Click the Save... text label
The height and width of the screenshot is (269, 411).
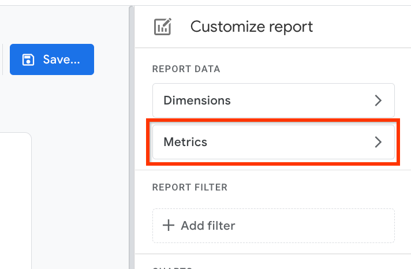(61, 59)
